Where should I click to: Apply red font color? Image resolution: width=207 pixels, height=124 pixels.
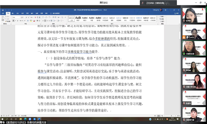pyautogui.click(x=34, y=21)
